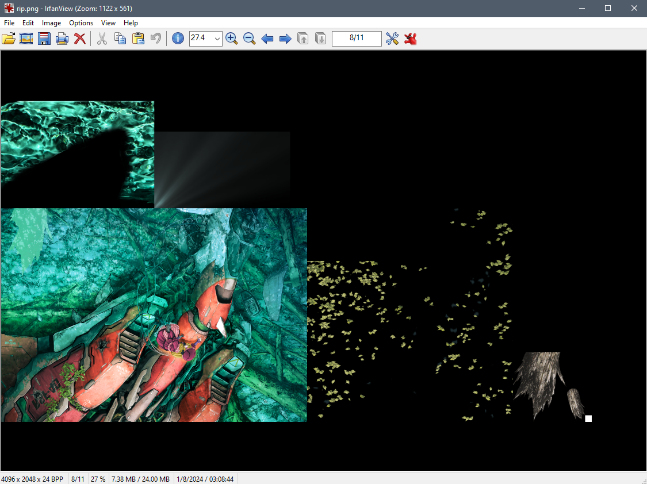Click the 1/8/2024 / 03:08:44 date entry
This screenshot has height=484, width=647.
(205, 479)
